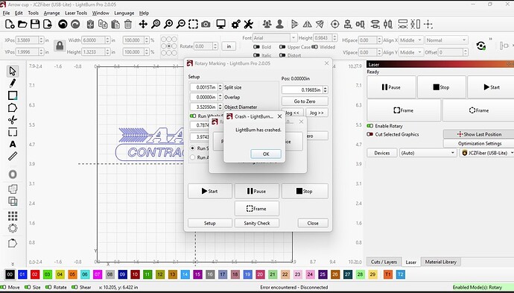
Task: Adjust the Width value stepper
Action: [107, 40]
